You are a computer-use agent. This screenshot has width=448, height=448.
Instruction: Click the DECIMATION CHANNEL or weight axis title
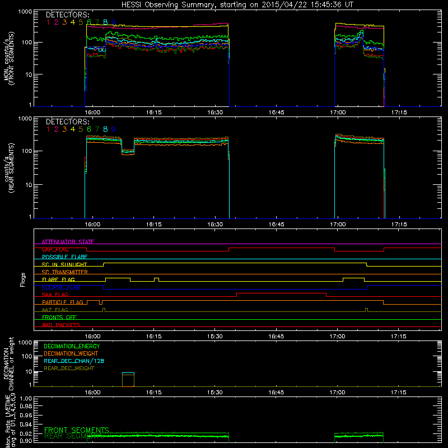(8, 363)
